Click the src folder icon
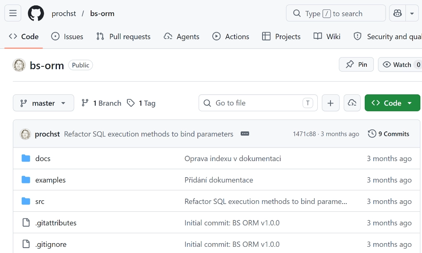This screenshot has width=422, height=253. pyautogui.click(x=26, y=201)
